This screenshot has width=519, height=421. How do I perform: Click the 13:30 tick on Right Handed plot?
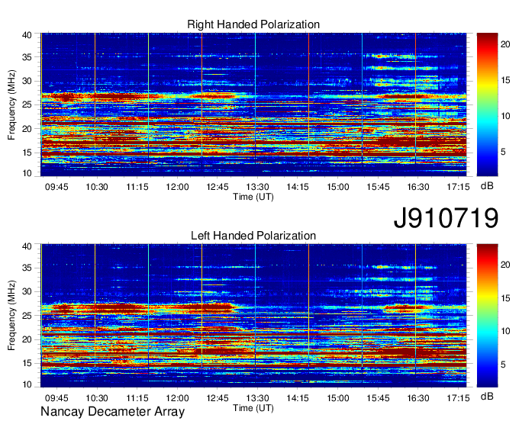[257, 187]
